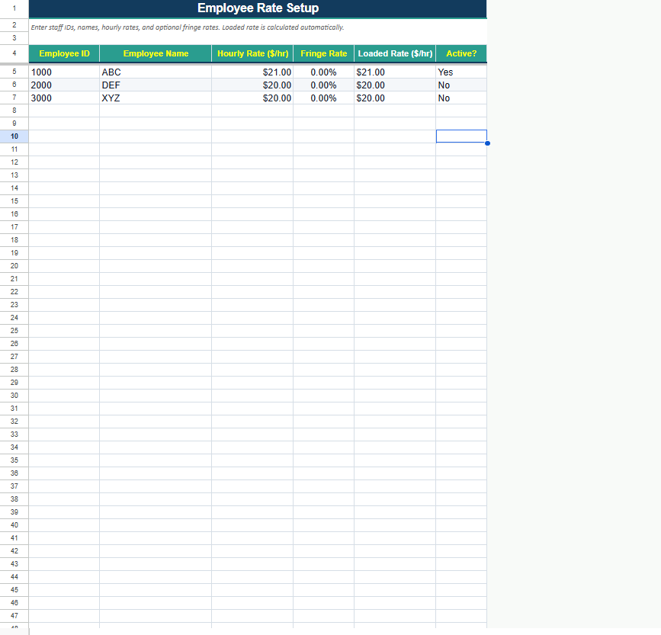The width and height of the screenshot is (661, 635).
Task: Select row header 1
Action: coord(14,8)
